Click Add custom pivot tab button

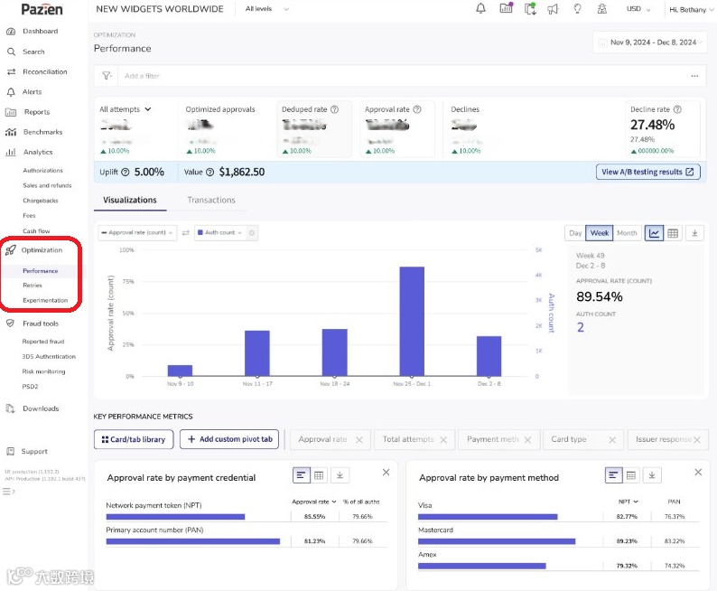[228, 439]
